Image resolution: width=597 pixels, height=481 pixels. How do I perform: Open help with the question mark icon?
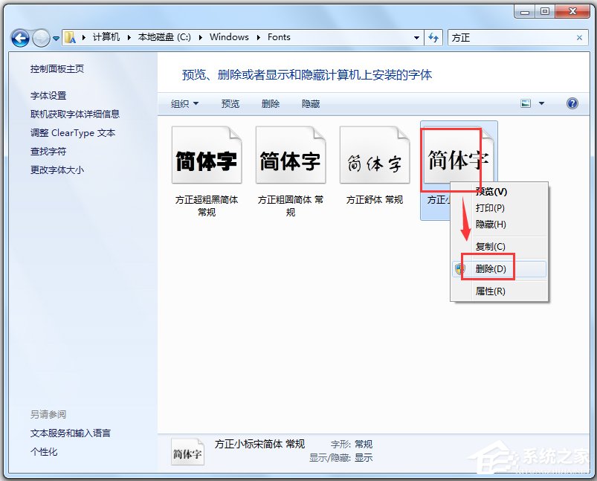(x=572, y=103)
